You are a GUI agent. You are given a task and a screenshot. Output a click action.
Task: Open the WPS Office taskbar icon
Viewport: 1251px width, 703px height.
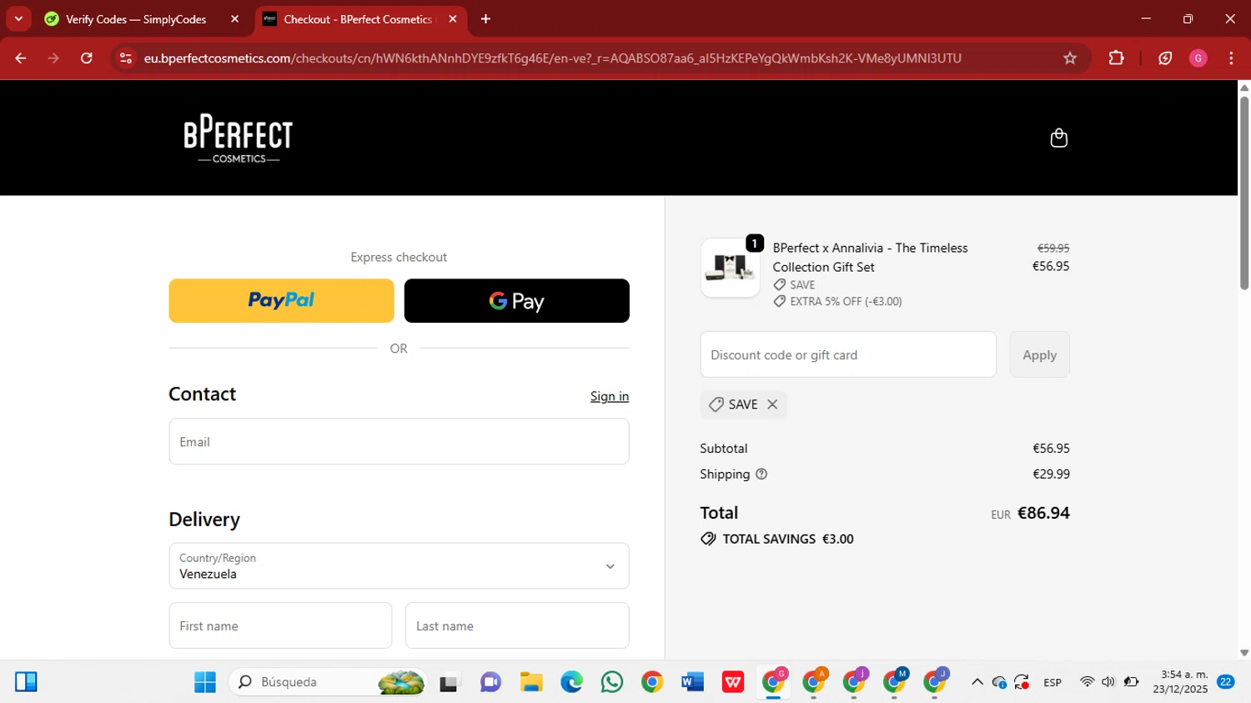pyautogui.click(x=732, y=682)
